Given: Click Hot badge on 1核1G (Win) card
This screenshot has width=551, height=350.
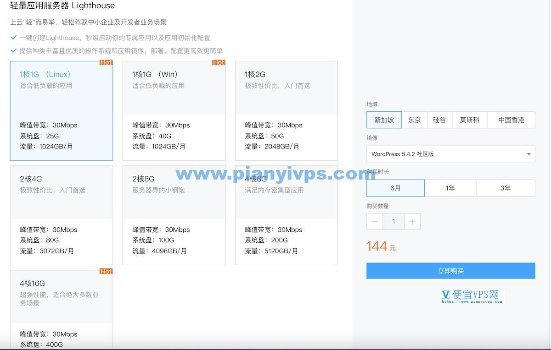Looking at the screenshot, I should tap(219, 62).
